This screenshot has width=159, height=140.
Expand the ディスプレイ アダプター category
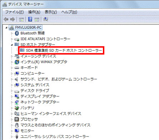click(12, 97)
